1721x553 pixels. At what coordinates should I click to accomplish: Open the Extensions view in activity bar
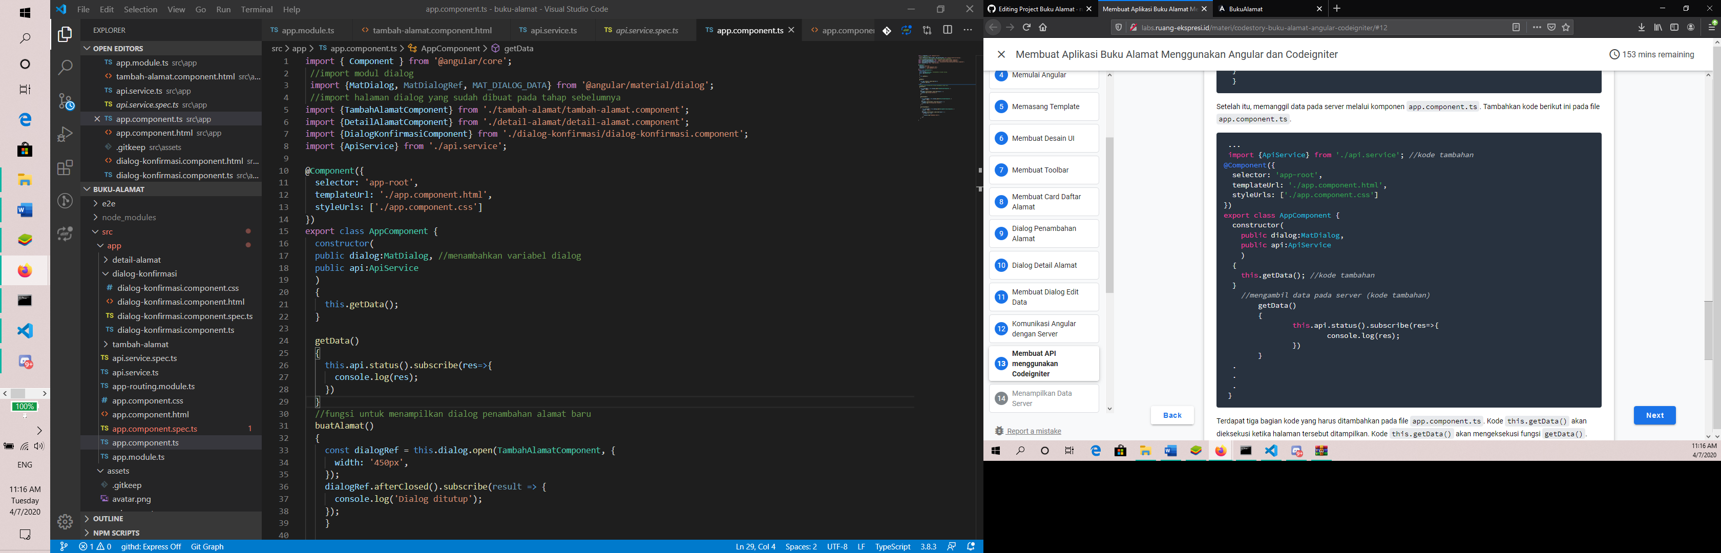(x=65, y=167)
